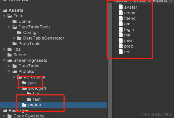Expand the DataTable folder under StreamingAssets
Screen dimensions: 174x118
[9, 66]
